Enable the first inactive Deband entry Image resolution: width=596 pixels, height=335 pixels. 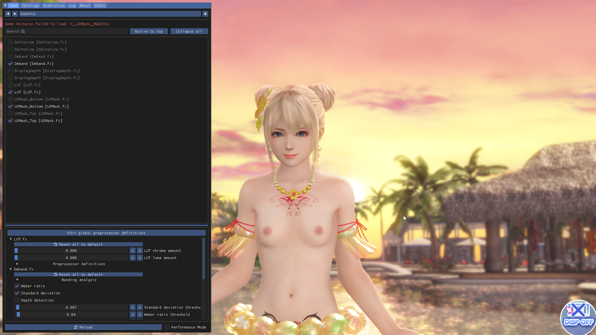pyautogui.click(x=10, y=56)
